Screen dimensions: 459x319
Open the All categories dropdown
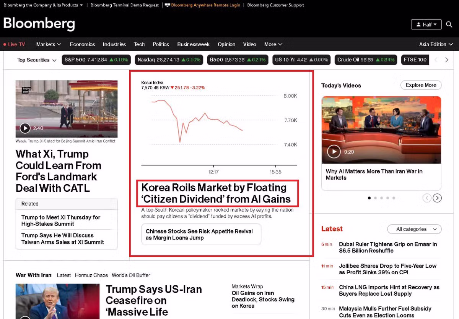414,229
